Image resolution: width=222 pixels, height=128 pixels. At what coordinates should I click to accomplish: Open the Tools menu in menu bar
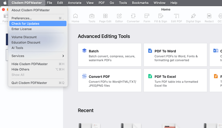coord(123,3)
